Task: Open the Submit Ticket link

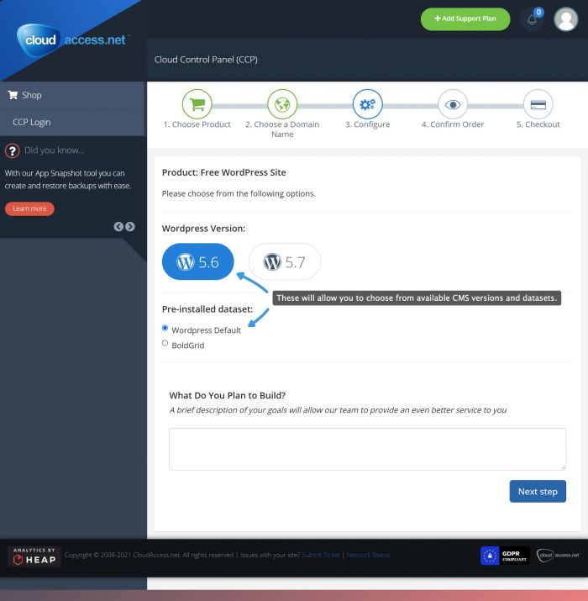Action: [321, 555]
